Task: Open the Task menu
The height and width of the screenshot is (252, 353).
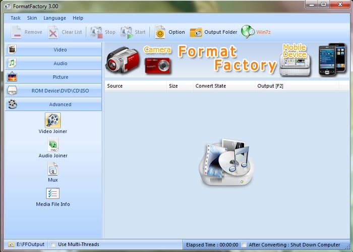Action: click(15, 18)
